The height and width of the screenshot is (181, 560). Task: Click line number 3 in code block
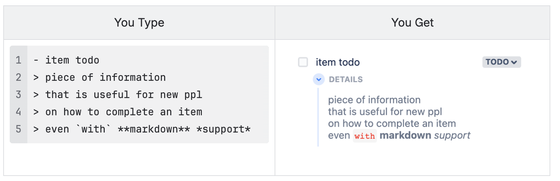click(18, 94)
